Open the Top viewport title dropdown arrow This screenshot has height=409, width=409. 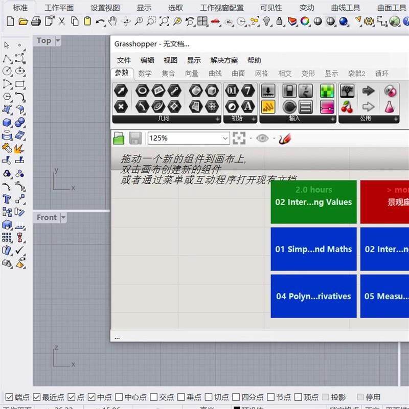(x=58, y=41)
